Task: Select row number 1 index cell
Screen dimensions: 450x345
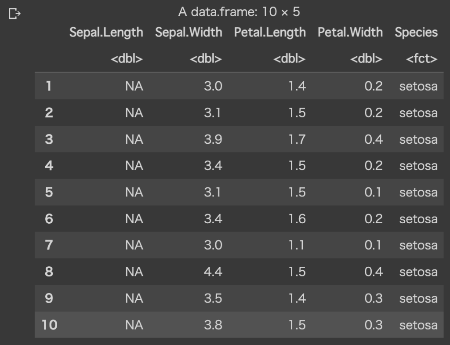Action: pyautogui.click(x=49, y=86)
